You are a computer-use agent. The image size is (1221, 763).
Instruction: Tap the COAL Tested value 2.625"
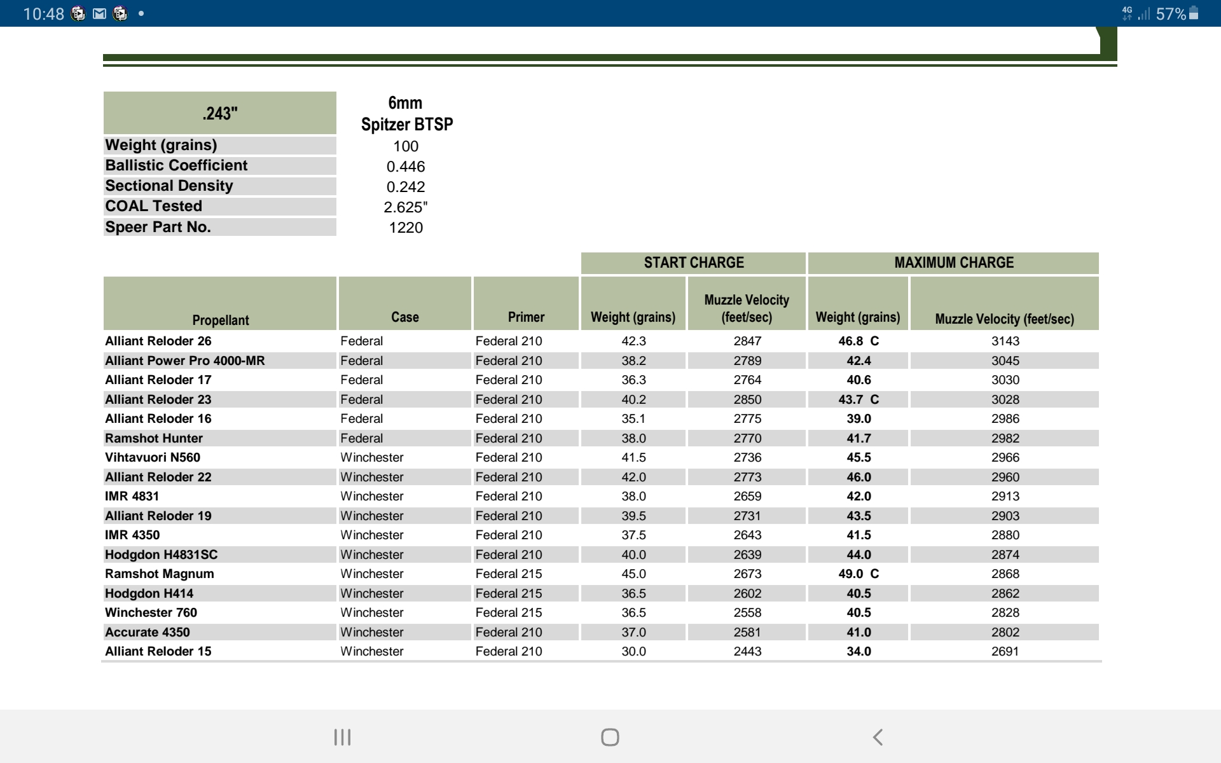tap(406, 207)
